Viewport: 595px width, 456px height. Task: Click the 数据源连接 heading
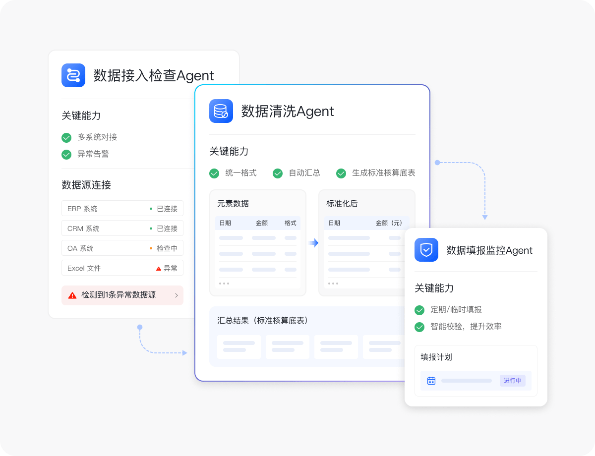(x=86, y=185)
